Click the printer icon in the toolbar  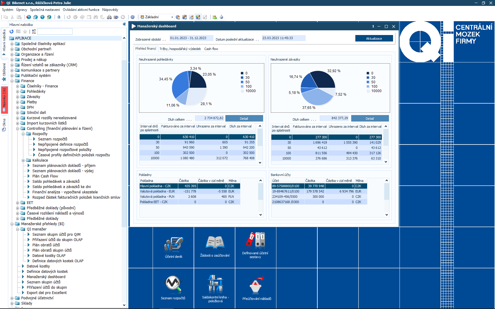[x=109, y=17]
